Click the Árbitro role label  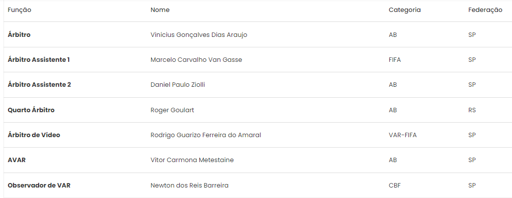[x=19, y=35]
